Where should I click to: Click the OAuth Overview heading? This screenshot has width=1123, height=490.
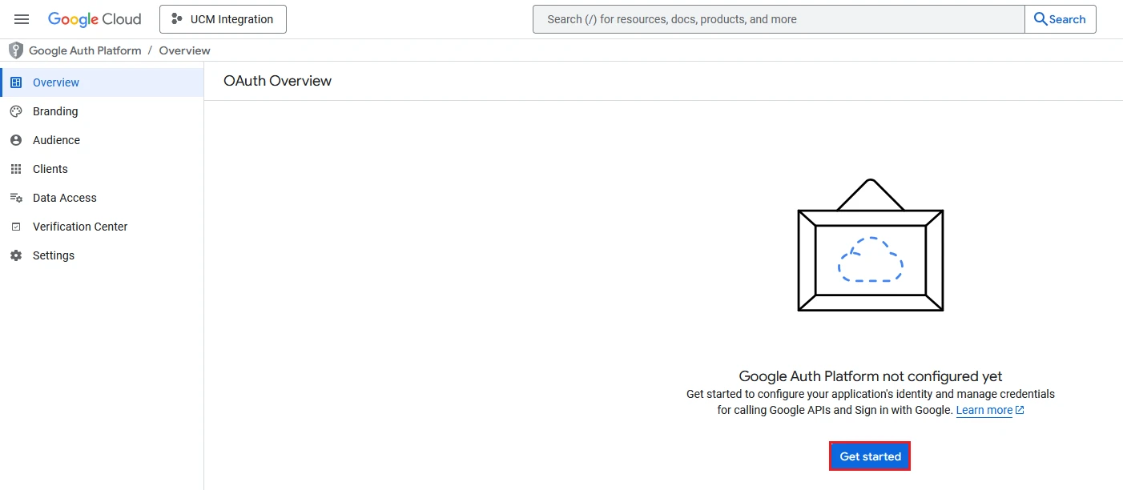[277, 81]
